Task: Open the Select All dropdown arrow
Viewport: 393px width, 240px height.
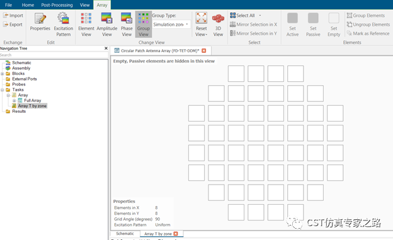Action: 260,16
